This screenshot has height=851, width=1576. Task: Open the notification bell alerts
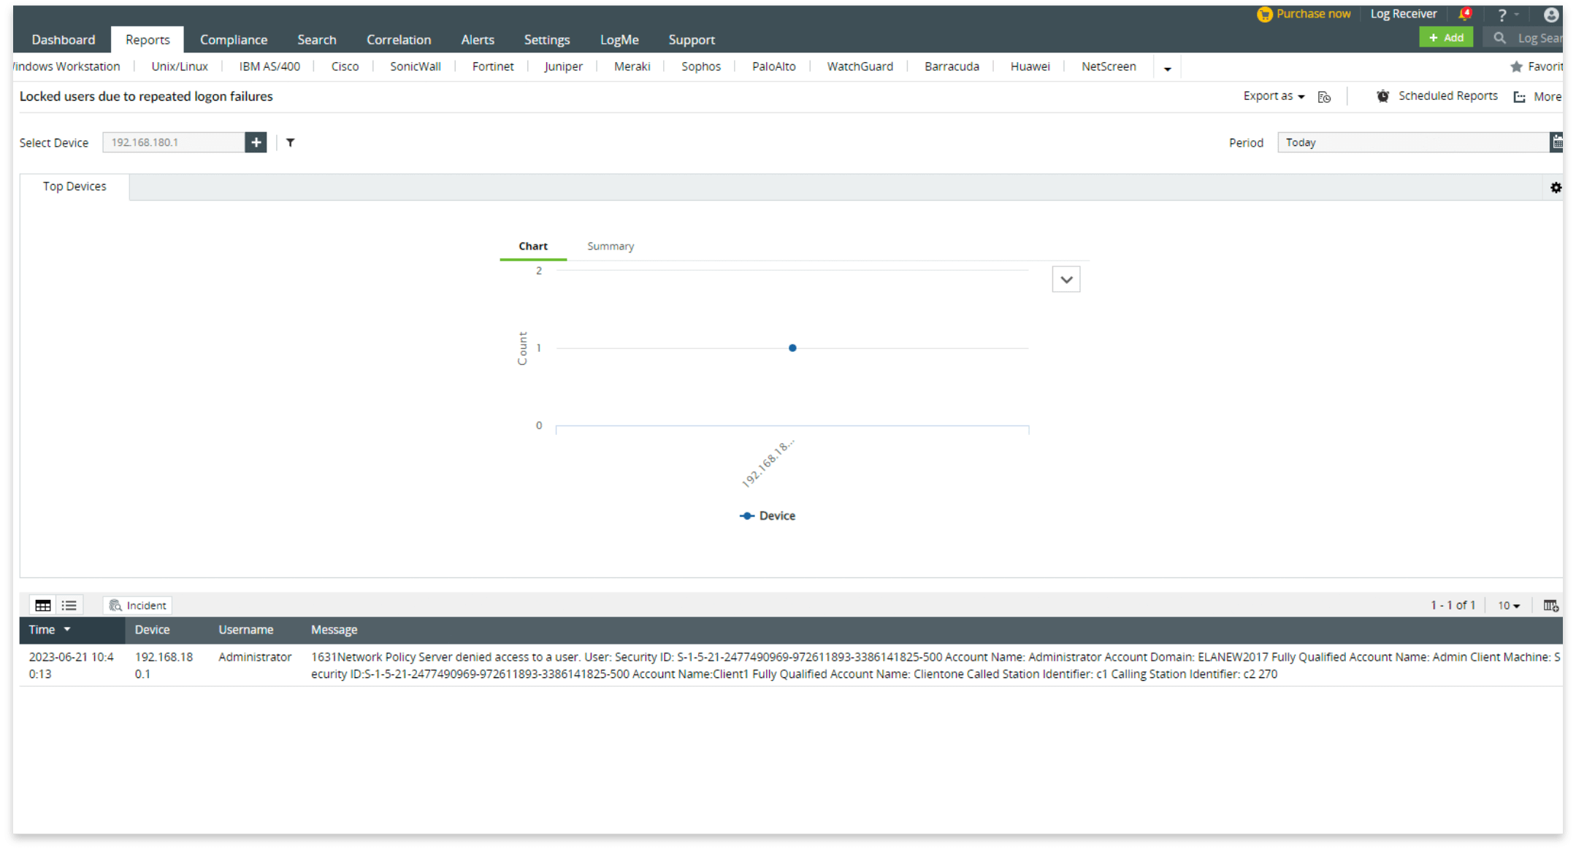pos(1464,15)
